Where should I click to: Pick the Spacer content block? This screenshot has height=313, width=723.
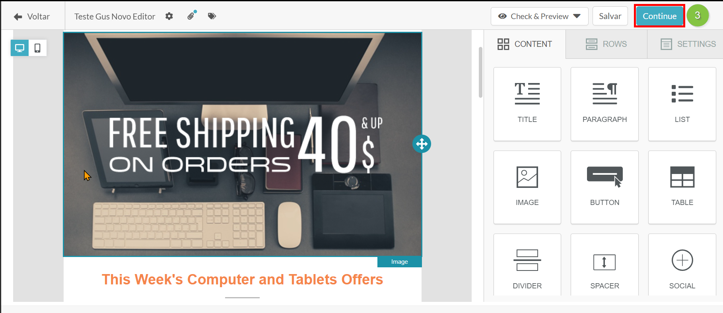(x=604, y=265)
